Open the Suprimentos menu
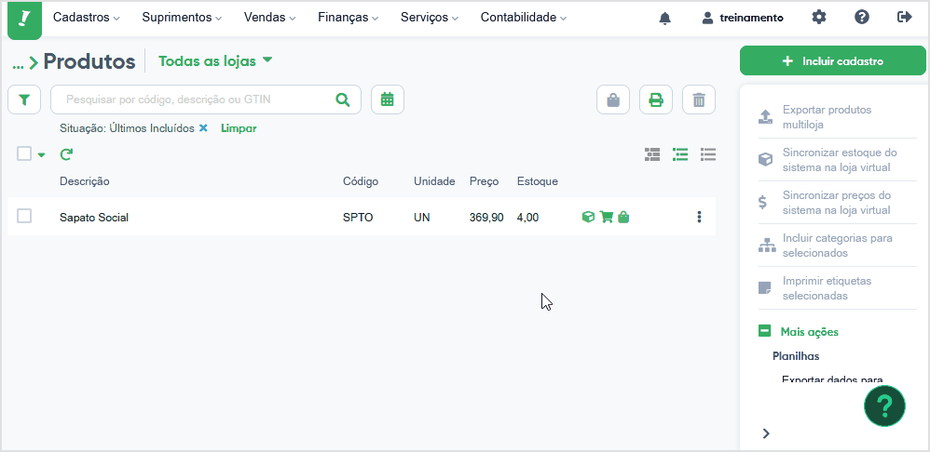This screenshot has width=930, height=452. (x=182, y=18)
